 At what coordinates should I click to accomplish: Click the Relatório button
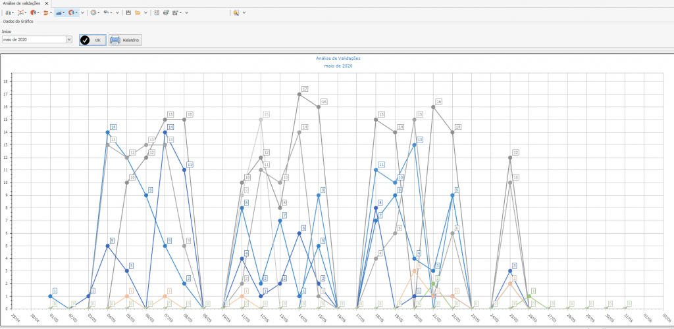coord(125,40)
